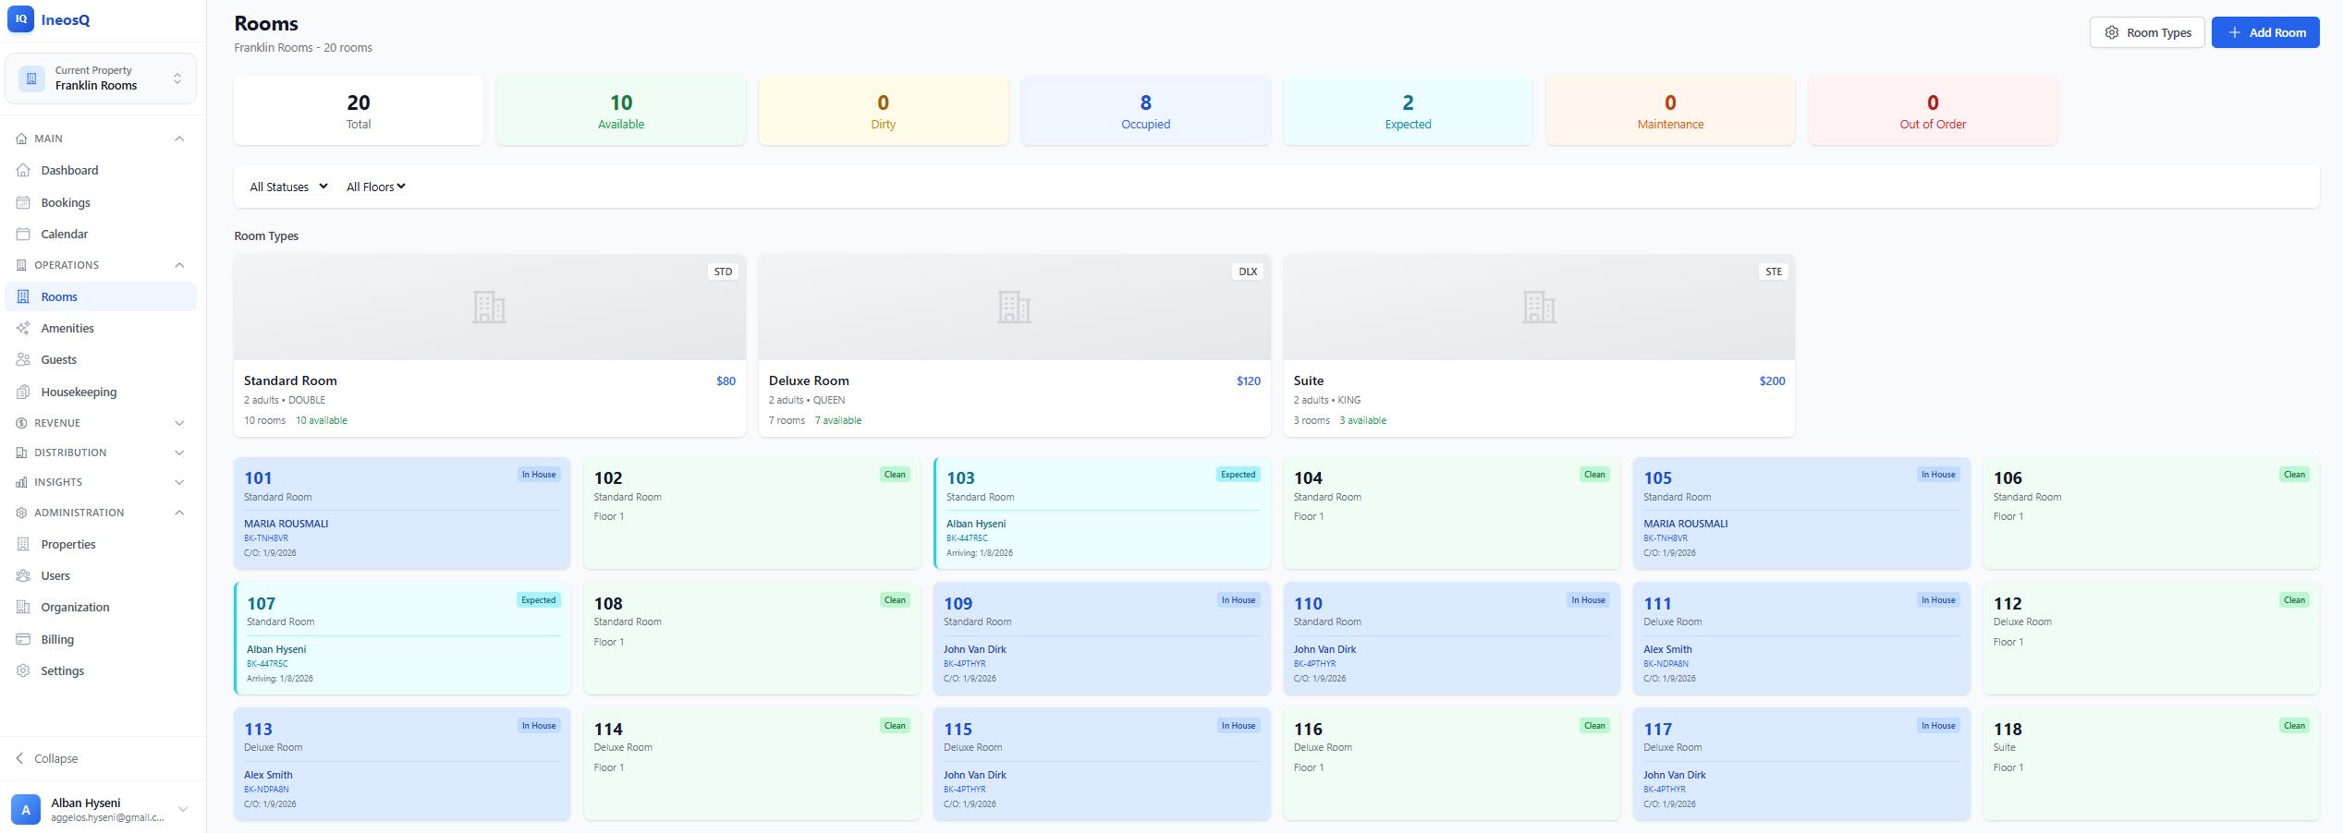Open the All Floors filter

(375, 186)
